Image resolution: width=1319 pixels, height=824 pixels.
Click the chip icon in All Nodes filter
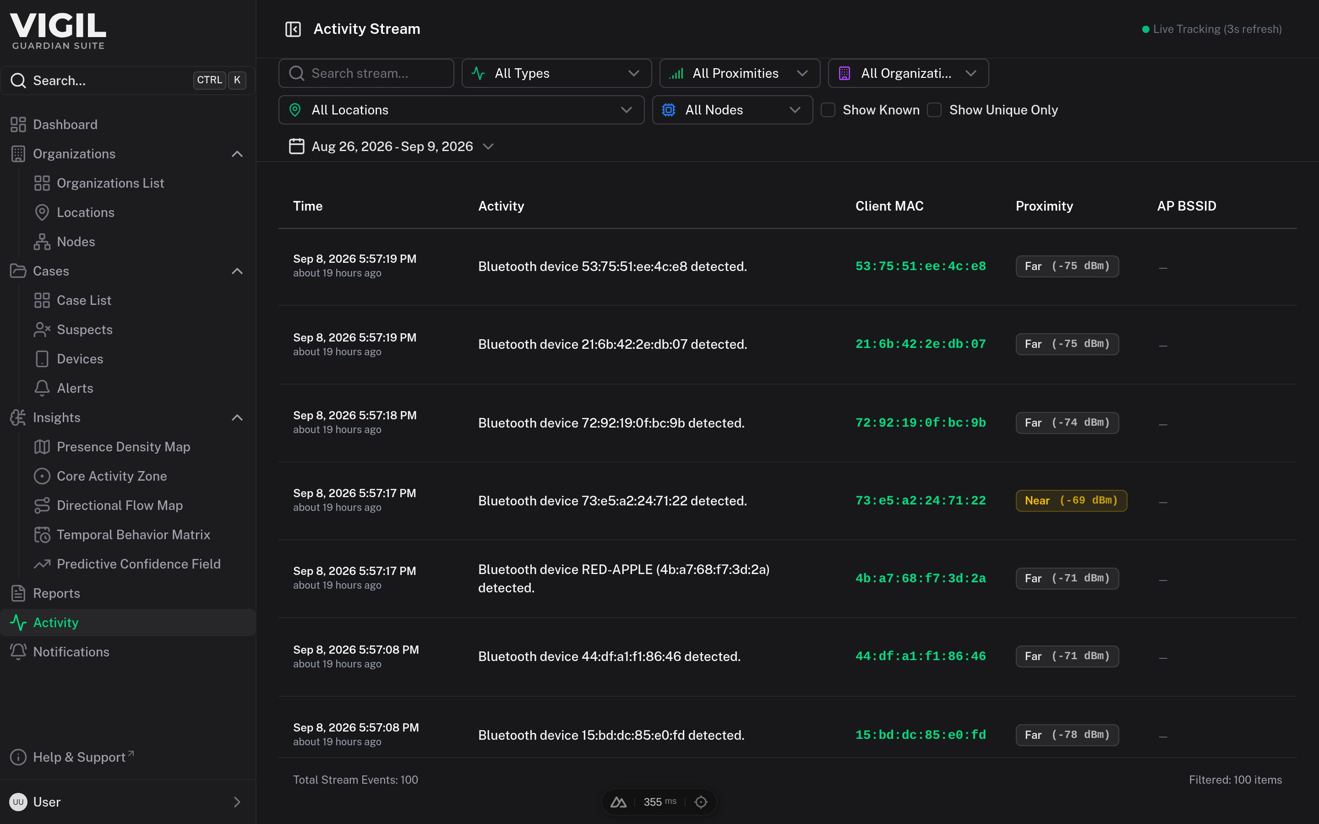[x=668, y=110]
